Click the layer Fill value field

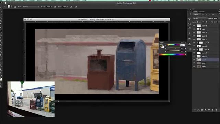click(216, 22)
